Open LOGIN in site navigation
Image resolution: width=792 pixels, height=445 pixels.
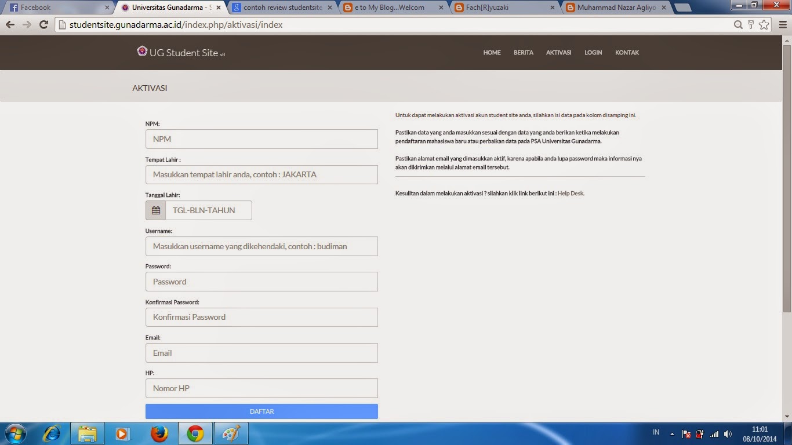click(x=593, y=53)
